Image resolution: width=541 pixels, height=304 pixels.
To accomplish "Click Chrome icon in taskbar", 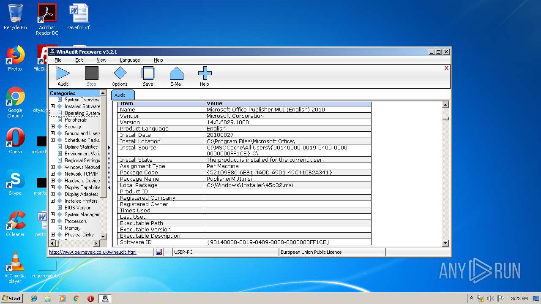I will [x=76, y=299].
